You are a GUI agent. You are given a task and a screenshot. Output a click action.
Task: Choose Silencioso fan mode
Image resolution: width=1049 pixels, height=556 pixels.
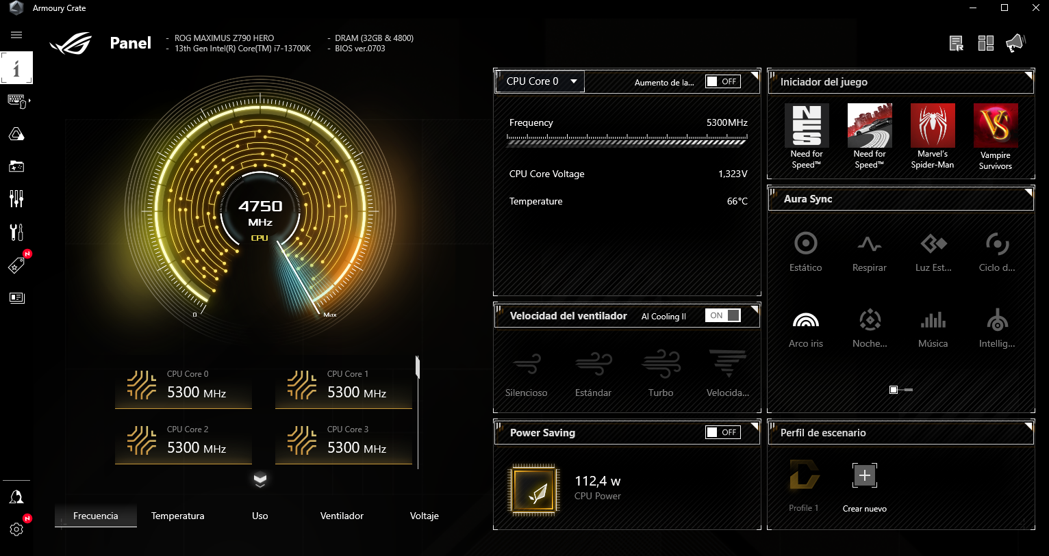(x=527, y=373)
